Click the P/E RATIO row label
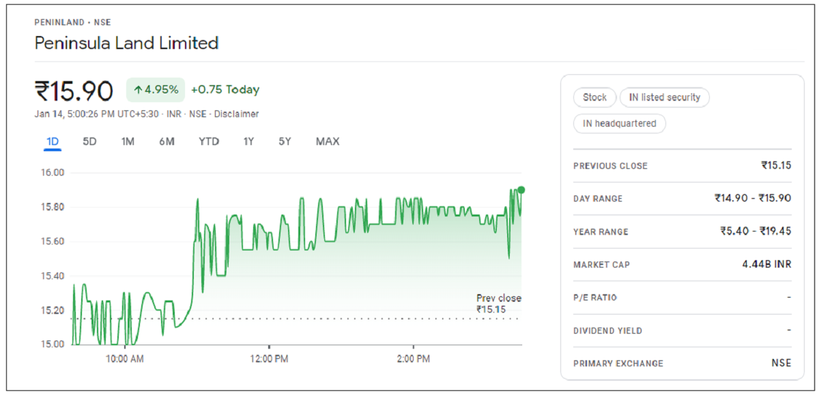 (595, 298)
